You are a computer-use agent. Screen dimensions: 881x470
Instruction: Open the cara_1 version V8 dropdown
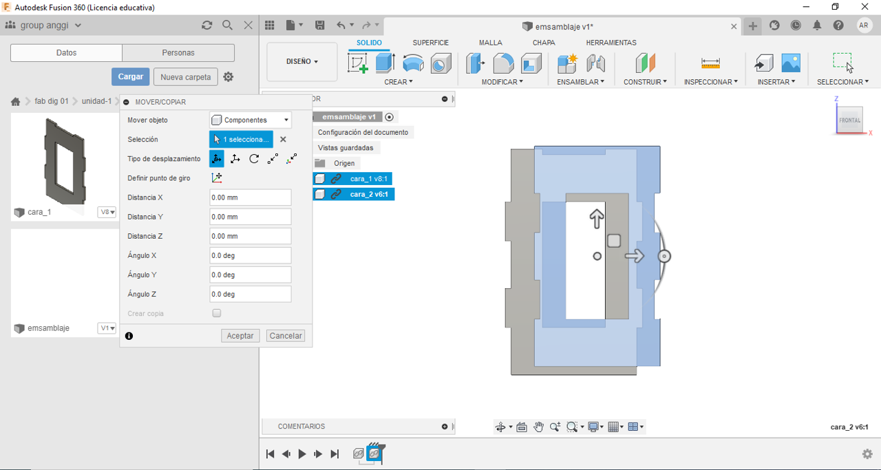(x=107, y=212)
